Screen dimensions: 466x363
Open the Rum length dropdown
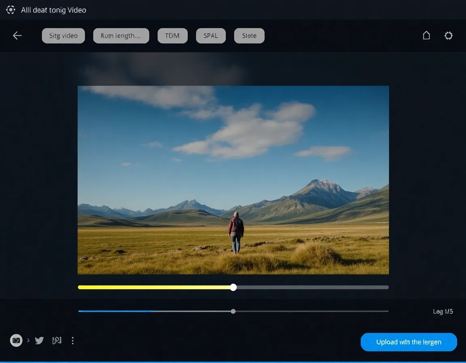(x=121, y=36)
